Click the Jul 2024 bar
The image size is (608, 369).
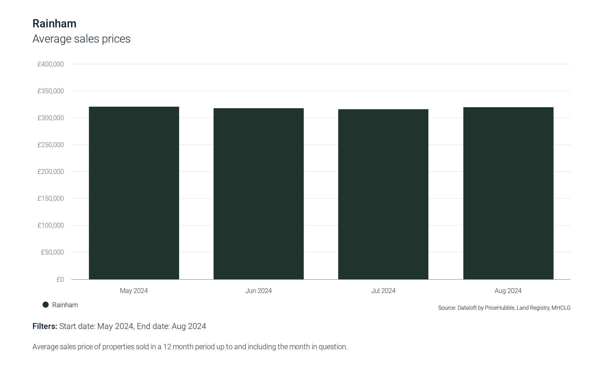tap(383, 194)
